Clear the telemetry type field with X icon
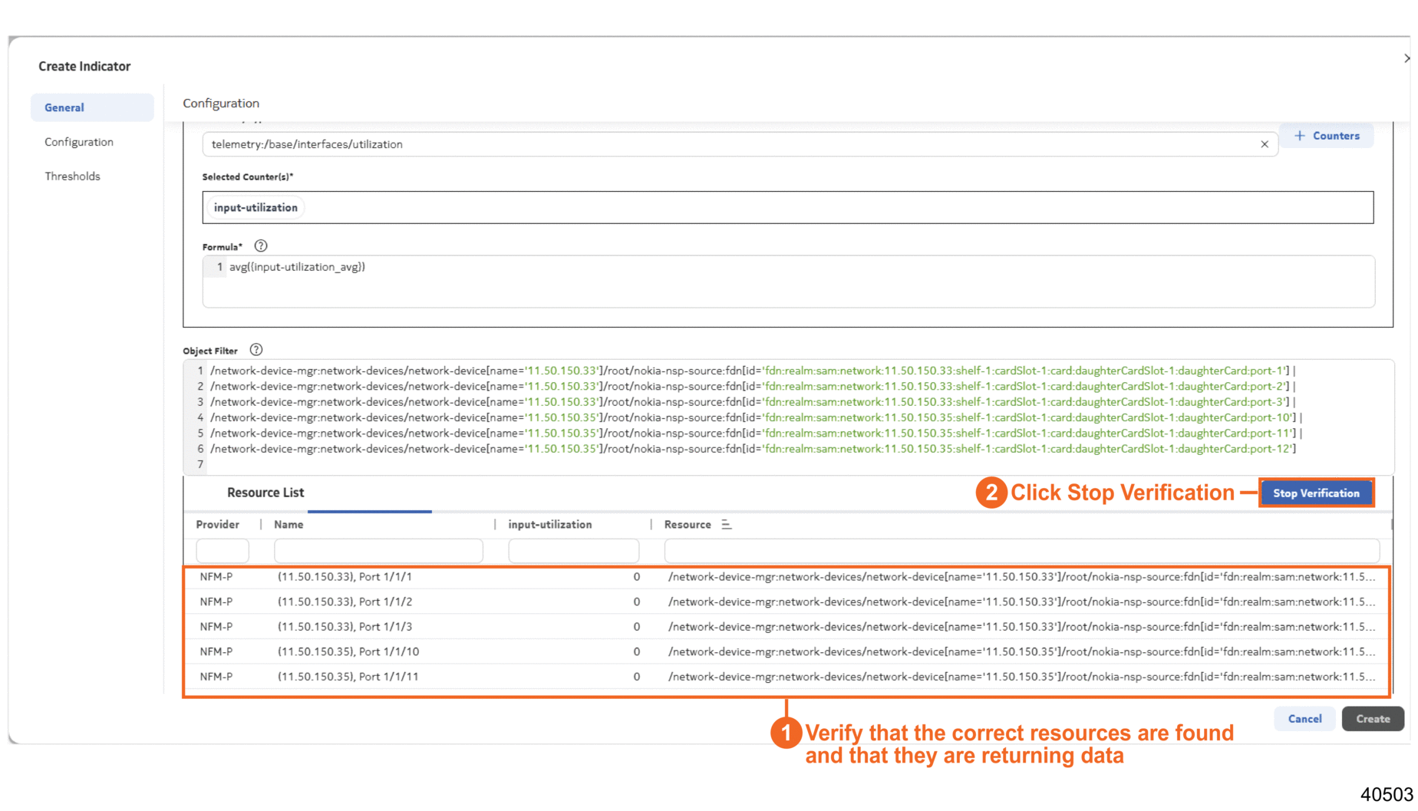Screen dimensions: 1418x811 [x=1264, y=144]
